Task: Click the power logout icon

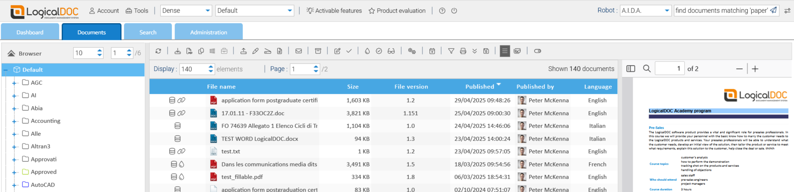Action: pos(454,11)
